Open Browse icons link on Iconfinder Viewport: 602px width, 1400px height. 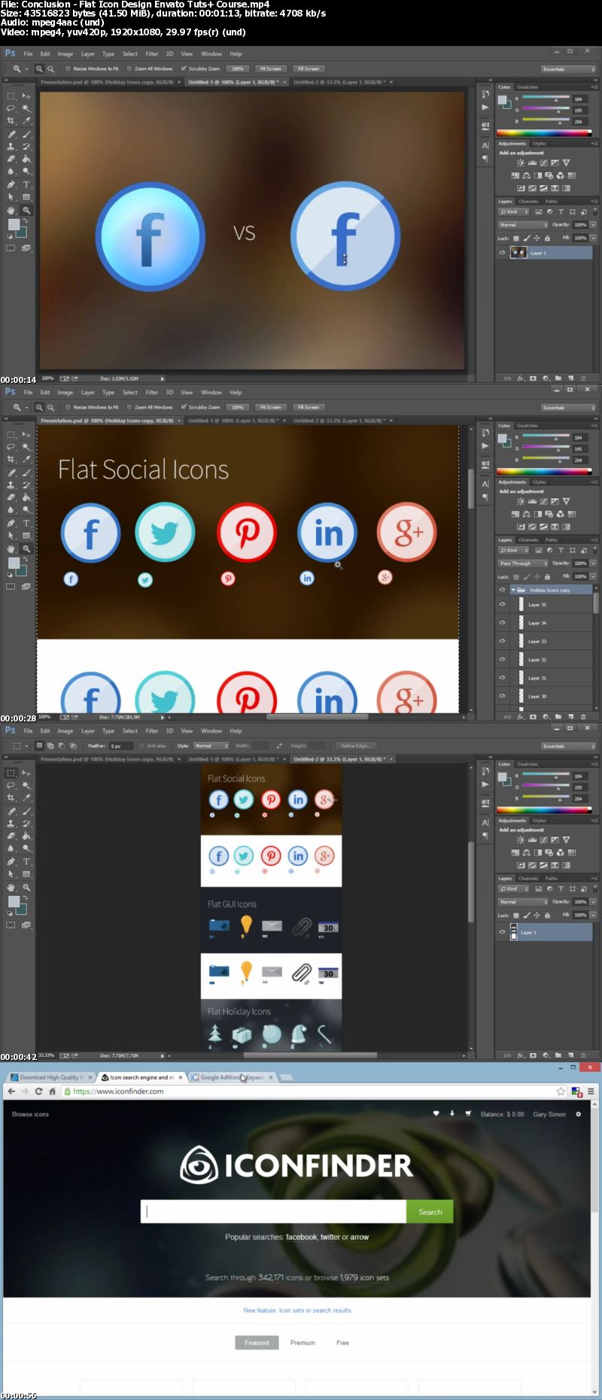(x=30, y=1114)
